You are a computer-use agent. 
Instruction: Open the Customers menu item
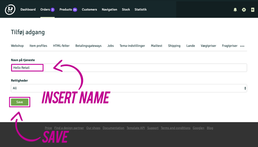coord(89,10)
